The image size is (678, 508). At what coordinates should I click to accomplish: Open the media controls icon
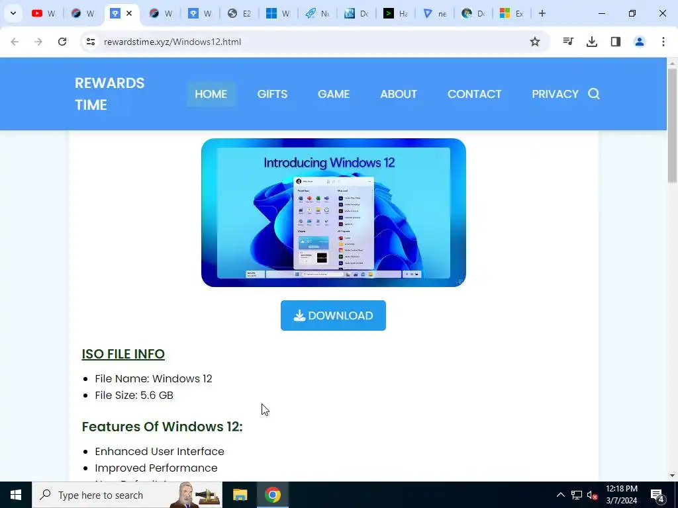(568, 42)
